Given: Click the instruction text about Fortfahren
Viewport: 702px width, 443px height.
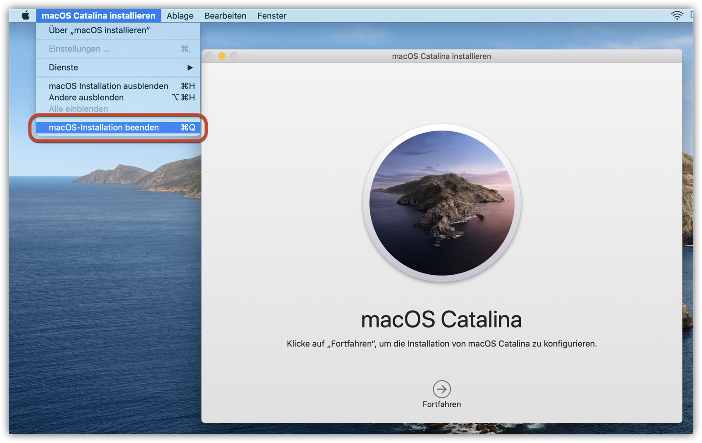Looking at the screenshot, I should tap(441, 344).
